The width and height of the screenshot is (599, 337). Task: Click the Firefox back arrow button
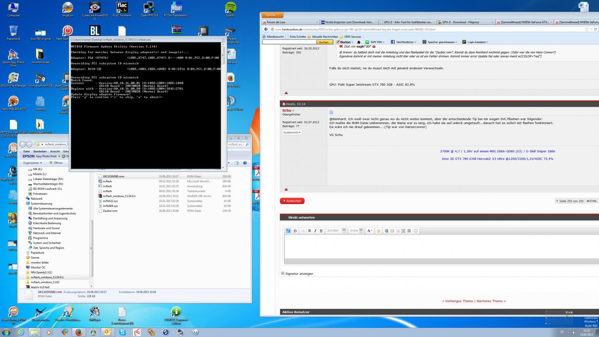point(266,29)
